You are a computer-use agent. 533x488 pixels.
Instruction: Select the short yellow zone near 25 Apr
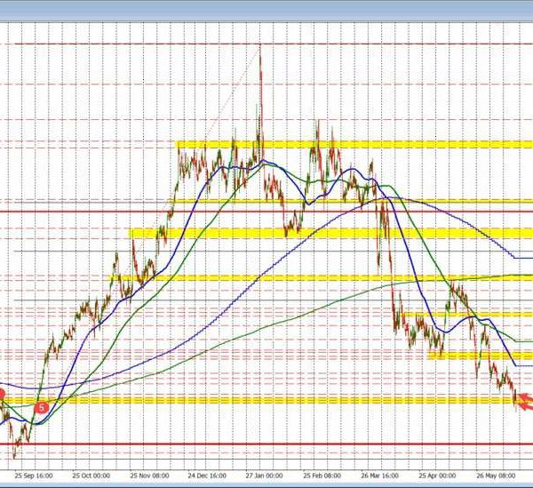tap(480, 356)
